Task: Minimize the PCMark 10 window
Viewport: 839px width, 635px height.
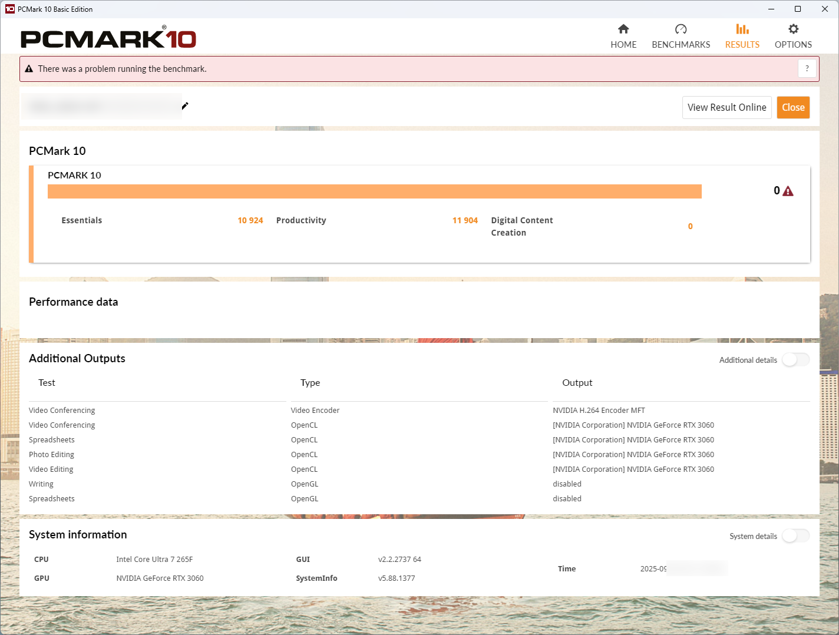Action: pyautogui.click(x=772, y=9)
